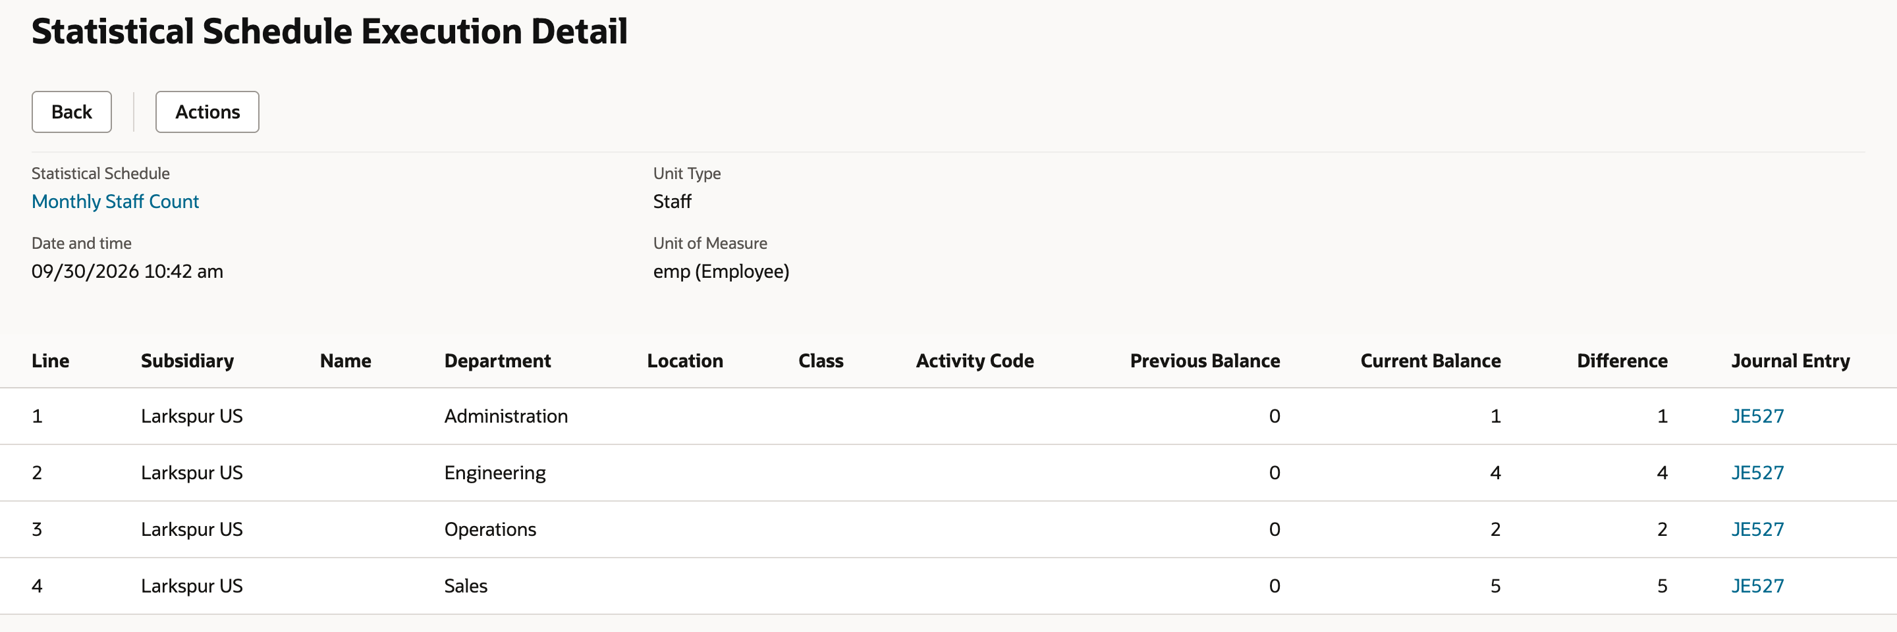The height and width of the screenshot is (632, 1897).
Task: Click the Unit Type field label
Action: (686, 174)
